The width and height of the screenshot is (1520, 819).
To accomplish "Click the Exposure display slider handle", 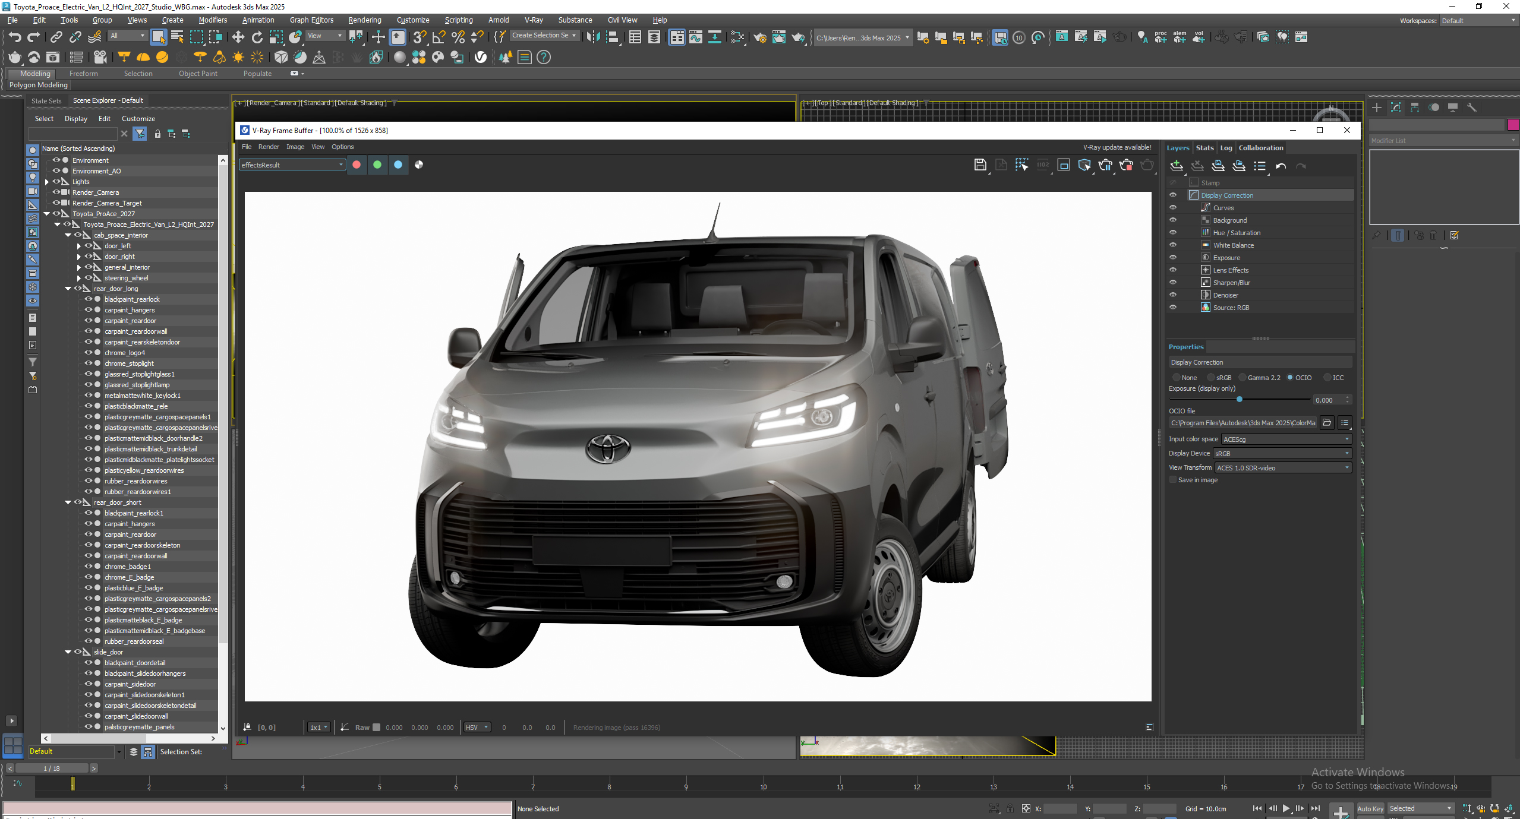I will point(1240,400).
